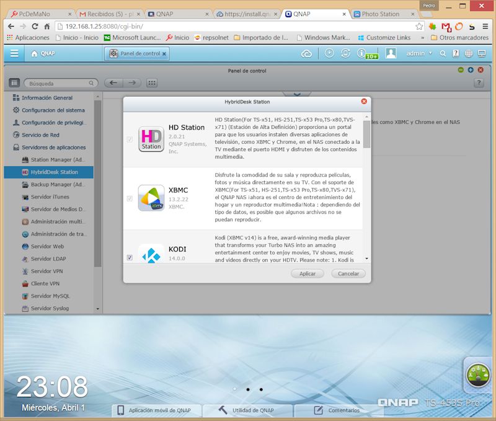496x421 pixels.
Task: Click the XBMC app icon
Action: click(x=151, y=198)
